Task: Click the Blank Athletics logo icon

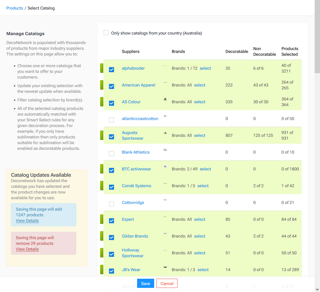Action: pos(165,150)
